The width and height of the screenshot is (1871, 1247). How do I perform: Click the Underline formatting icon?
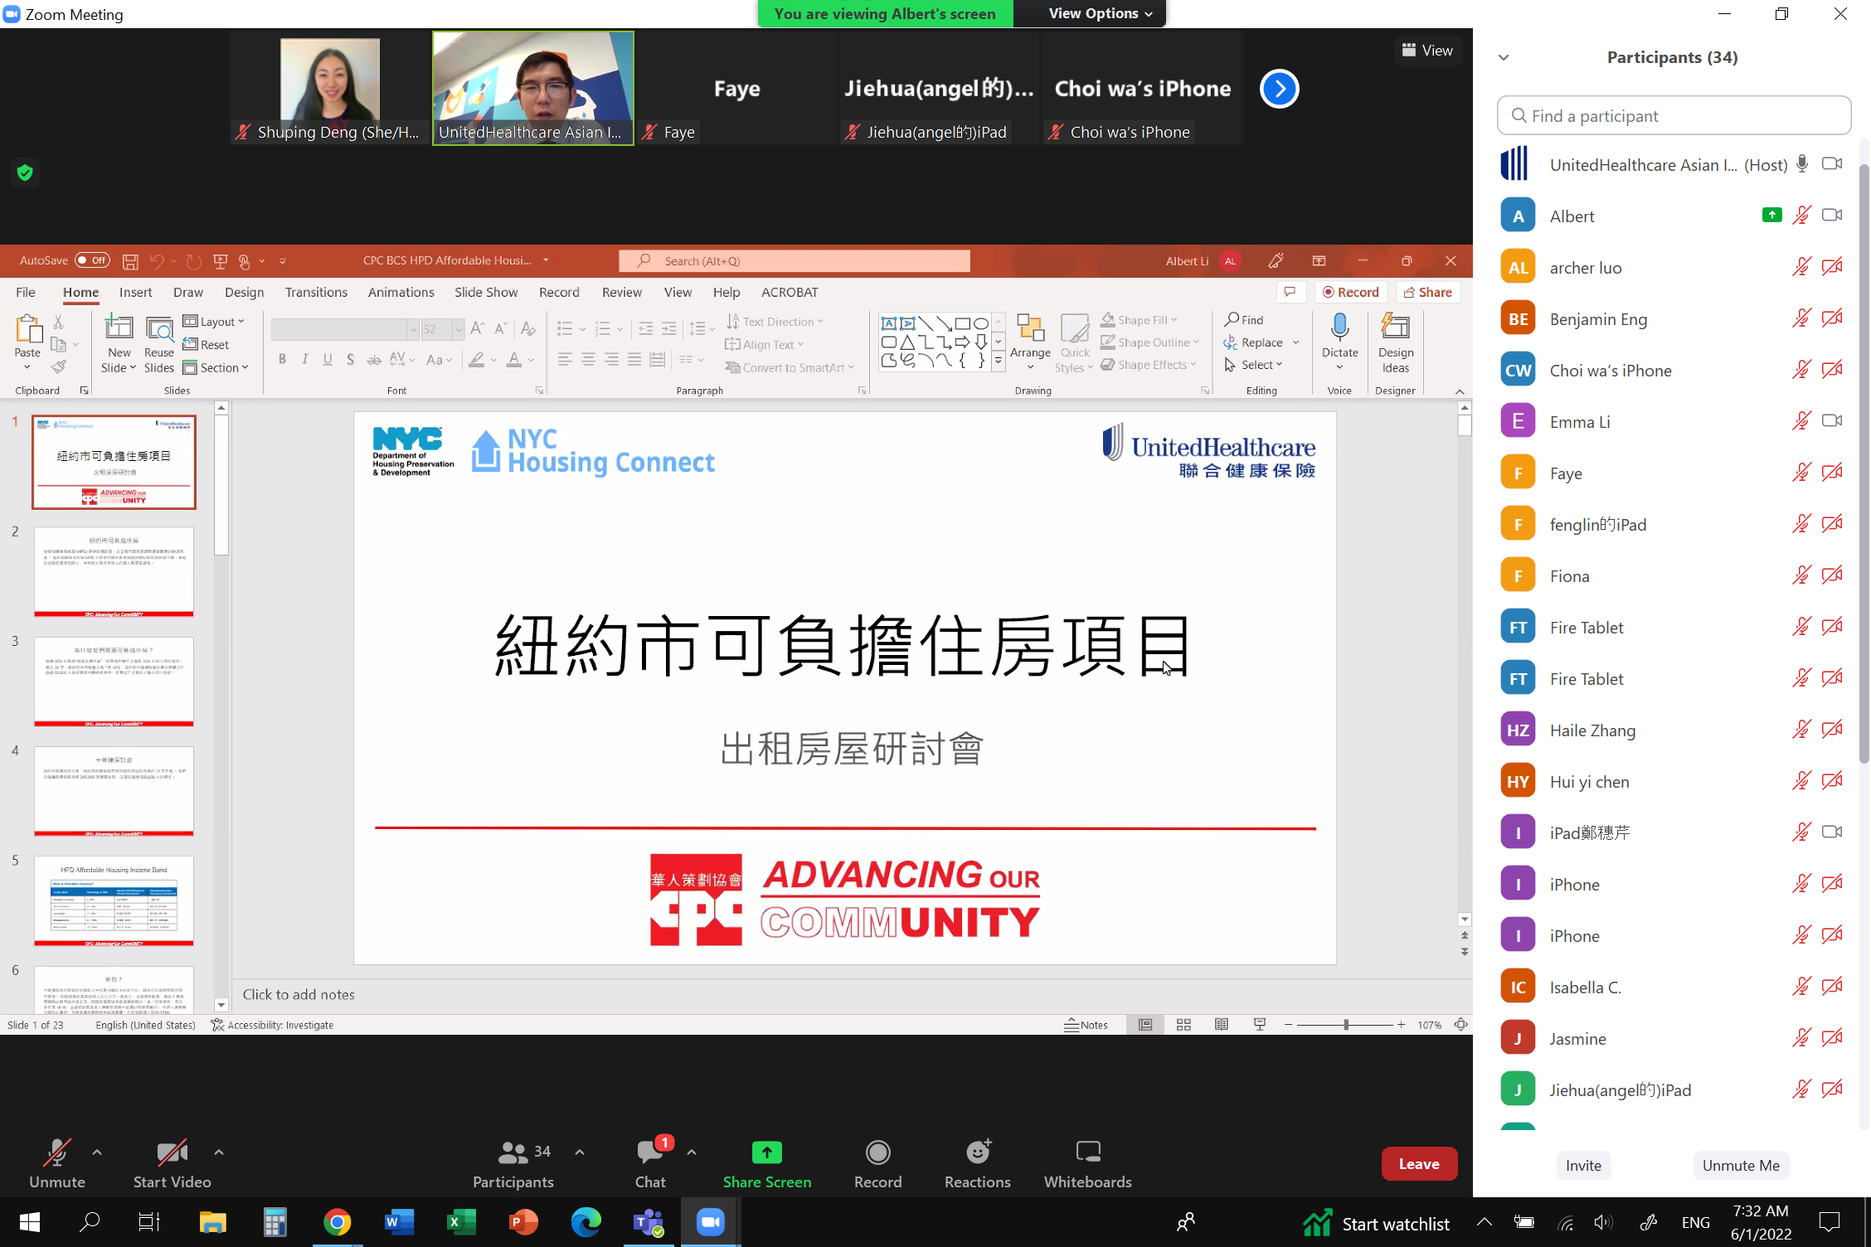click(x=328, y=359)
